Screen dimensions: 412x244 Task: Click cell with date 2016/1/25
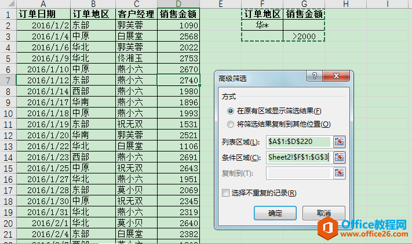pyautogui.click(x=43, y=168)
